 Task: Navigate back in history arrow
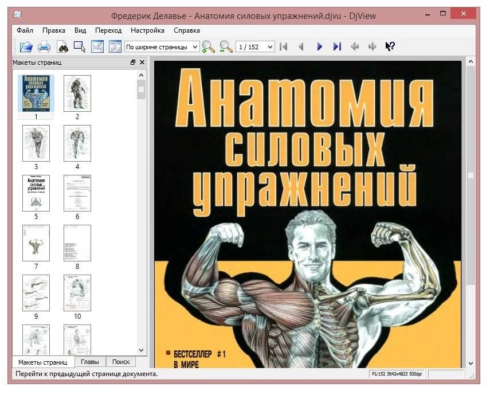pyautogui.click(x=355, y=47)
